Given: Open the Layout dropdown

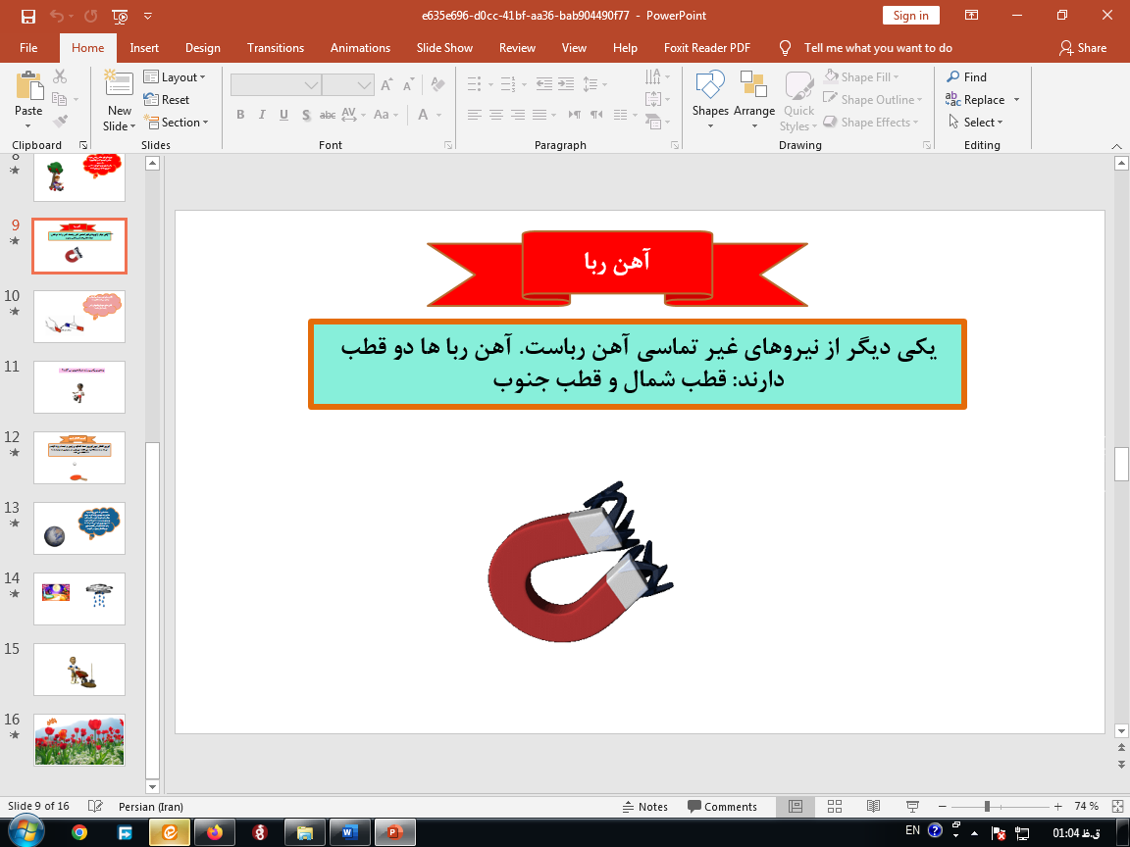Looking at the screenshot, I should point(175,77).
